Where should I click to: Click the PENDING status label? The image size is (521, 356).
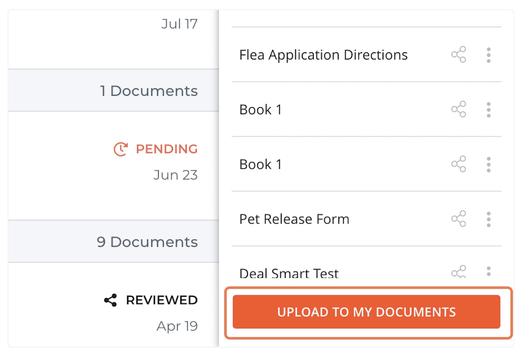[166, 149]
